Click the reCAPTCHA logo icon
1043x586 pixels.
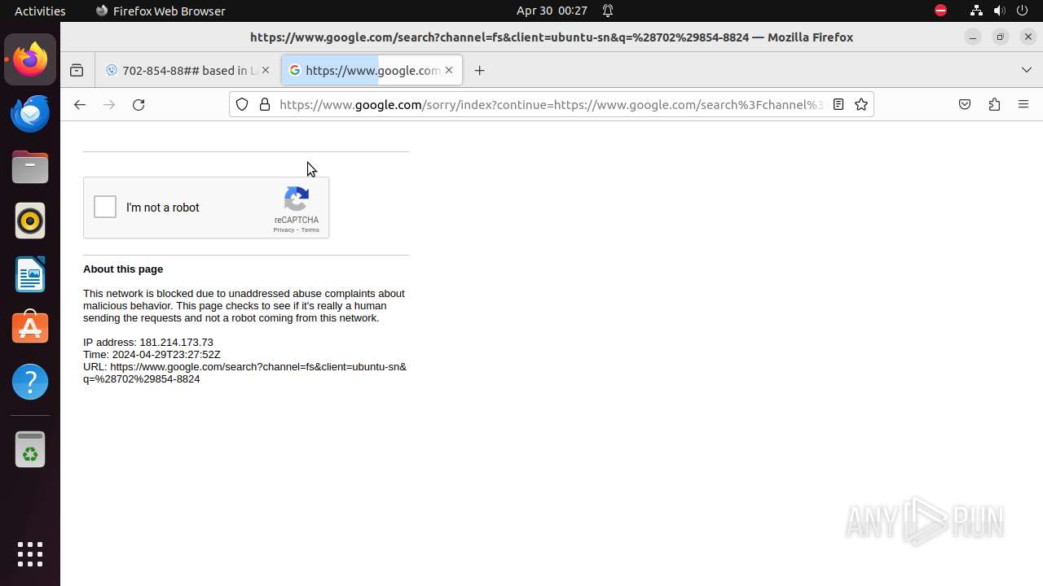point(297,199)
